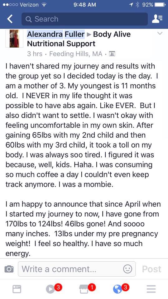
Task: Open Alexandra Fuller's profile link
Action: [x=56, y=34]
